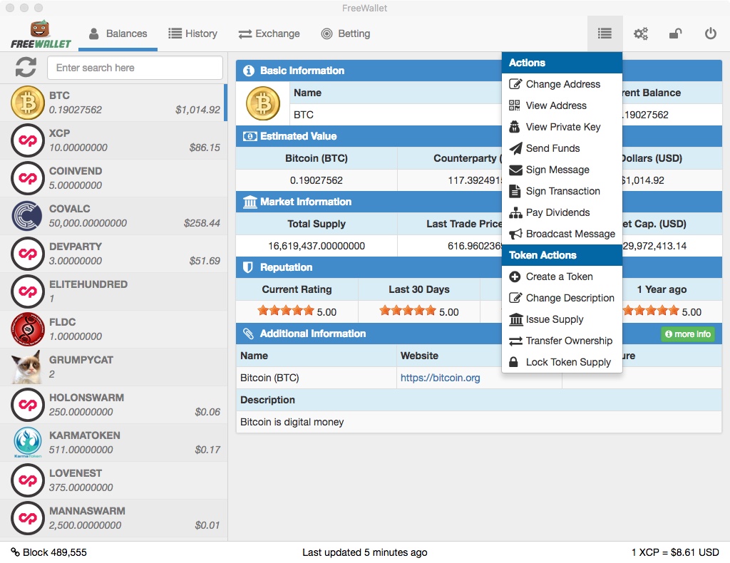Click the 1 XCP = $8.61 USD text

[675, 552]
